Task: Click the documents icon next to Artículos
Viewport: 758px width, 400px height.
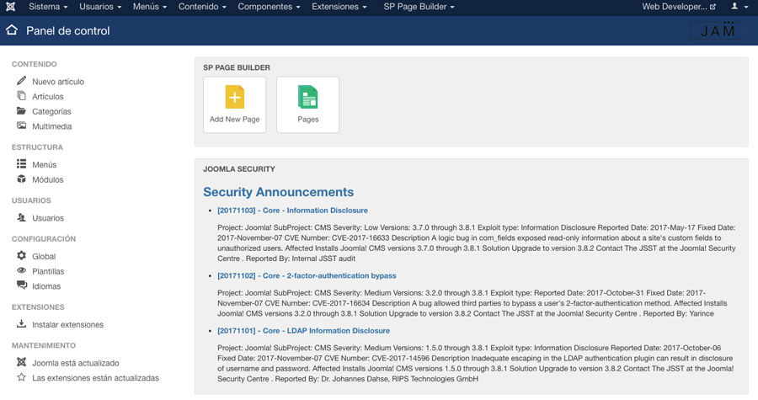Action: pyautogui.click(x=21, y=96)
